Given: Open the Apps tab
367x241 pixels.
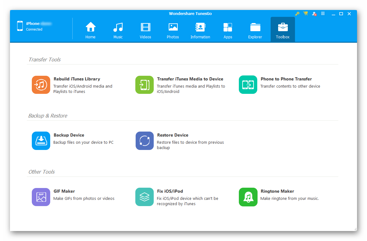Looking at the screenshot, I should 228,30.
